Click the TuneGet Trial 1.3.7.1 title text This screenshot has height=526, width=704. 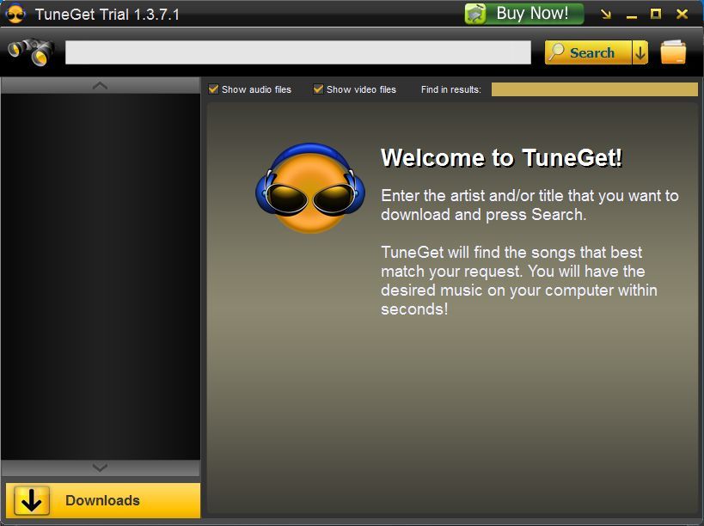click(107, 15)
